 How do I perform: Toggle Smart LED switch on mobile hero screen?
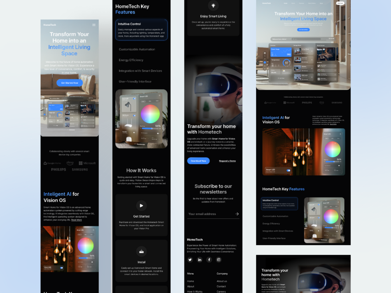click(61, 268)
